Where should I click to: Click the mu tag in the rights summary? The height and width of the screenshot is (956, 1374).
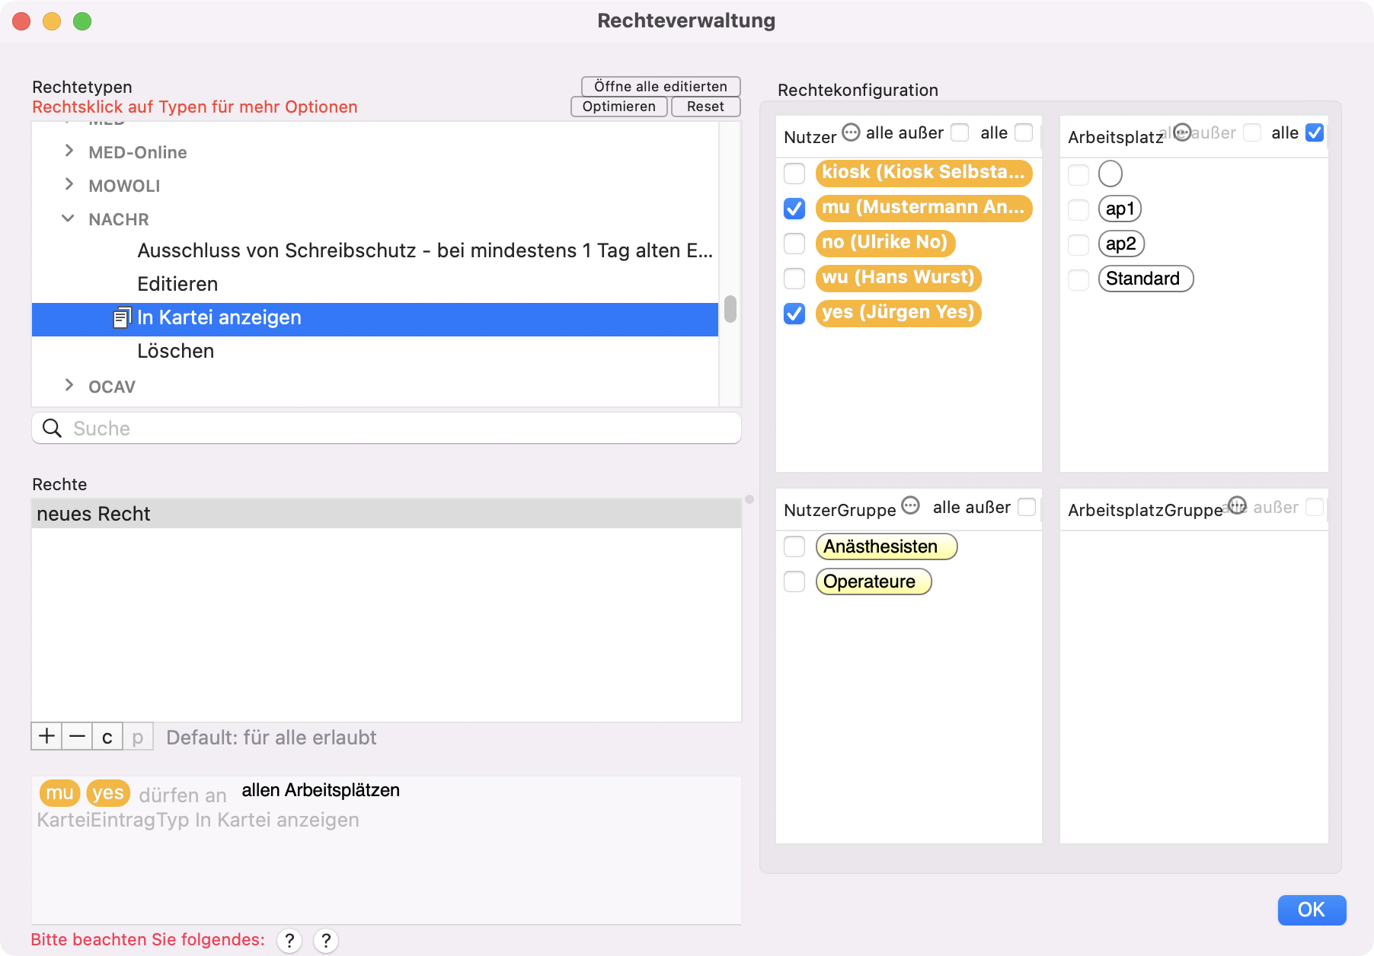click(x=59, y=793)
